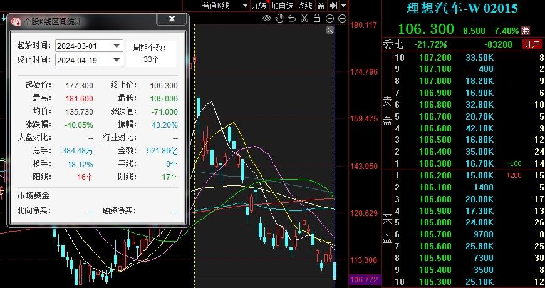Select the 九转 indicator tab
The height and width of the screenshot is (288, 545).
259,6
